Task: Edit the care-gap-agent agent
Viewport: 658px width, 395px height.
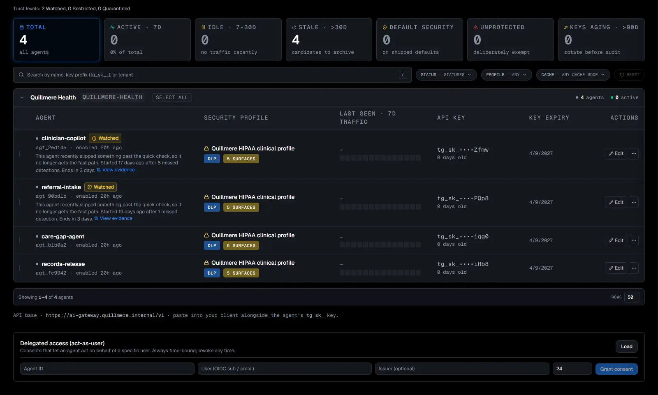Action: 616,240
